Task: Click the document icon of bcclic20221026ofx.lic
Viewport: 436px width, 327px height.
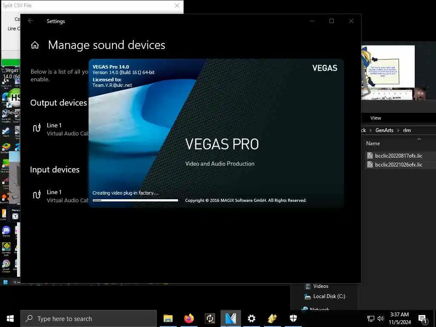Action: click(x=370, y=165)
